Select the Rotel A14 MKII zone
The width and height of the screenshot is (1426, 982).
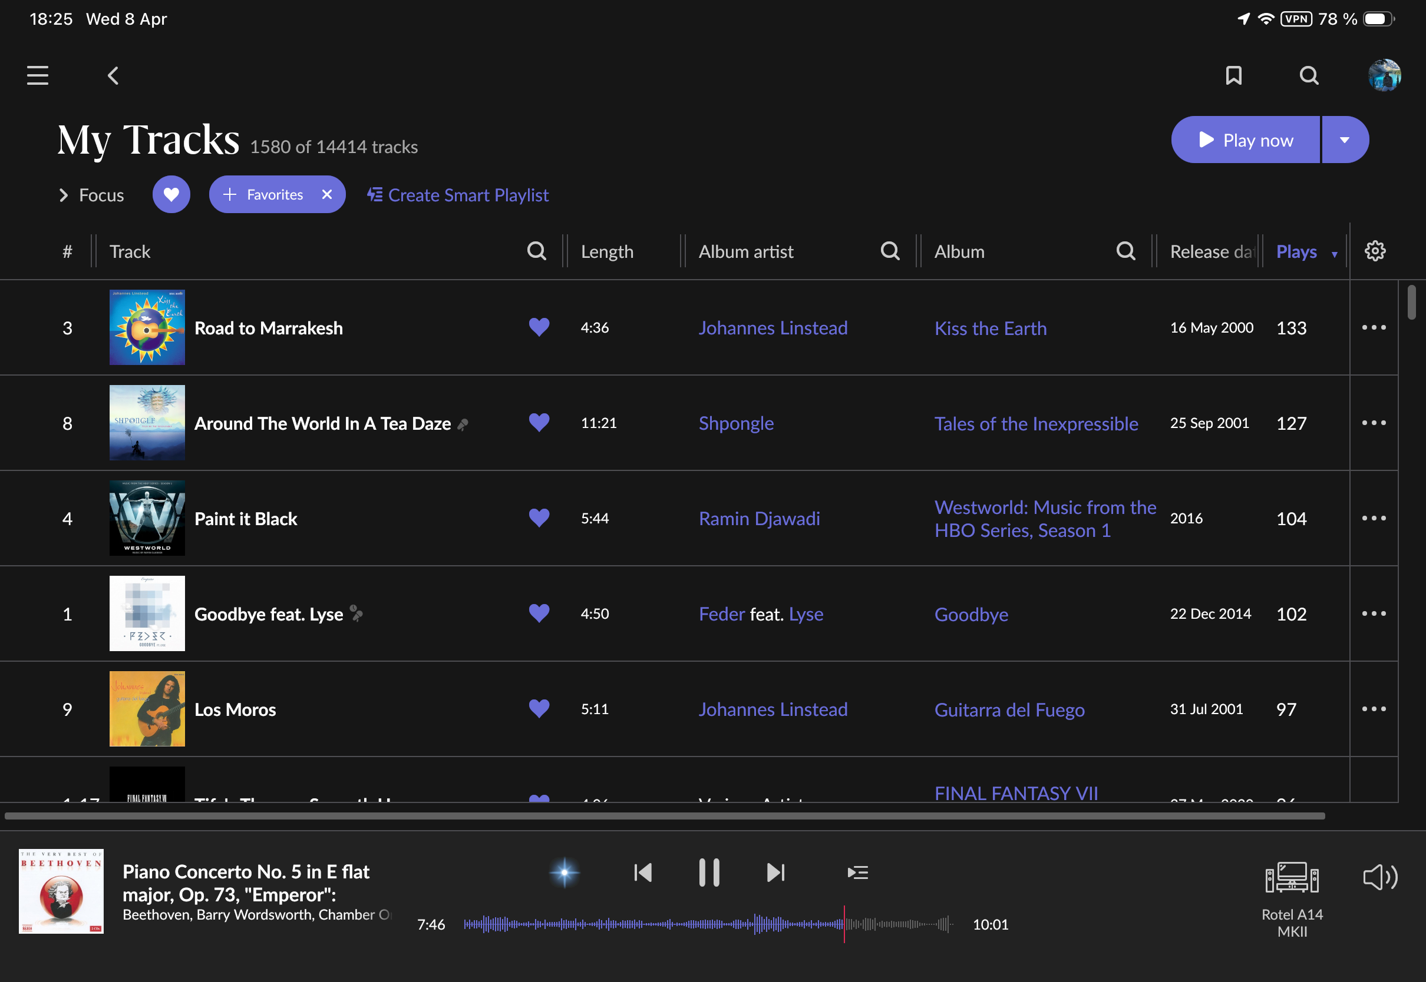tap(1292, 900)
